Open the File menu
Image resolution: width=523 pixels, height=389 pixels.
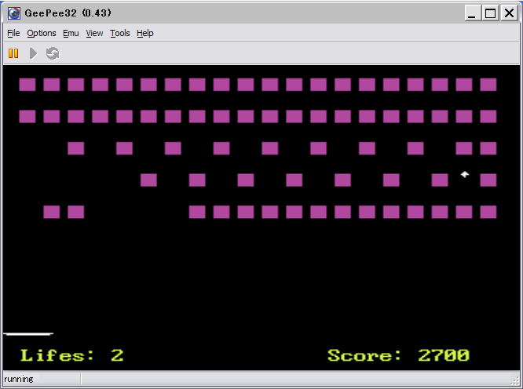coord(13,33)
